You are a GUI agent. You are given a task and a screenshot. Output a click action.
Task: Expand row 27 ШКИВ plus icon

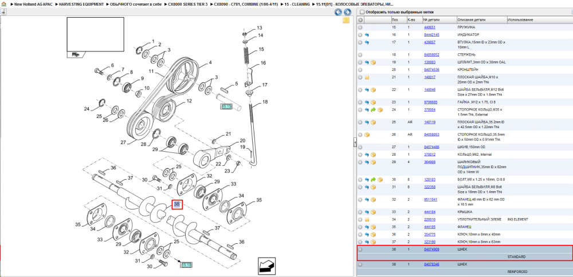point(360,147)
